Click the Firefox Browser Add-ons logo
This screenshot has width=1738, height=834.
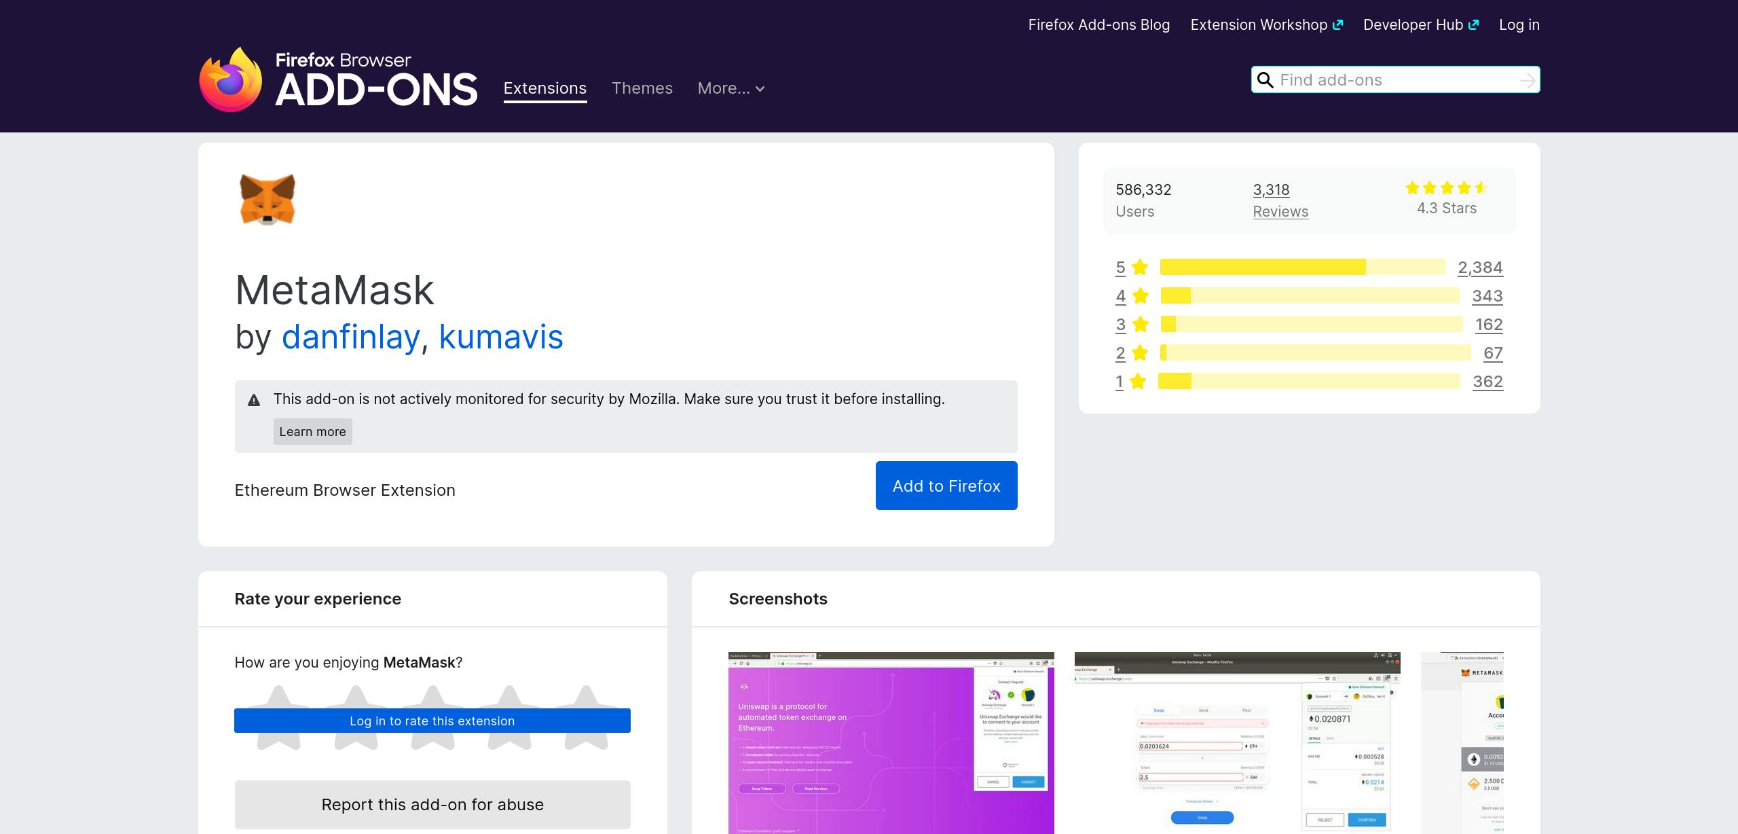tap(338, 79)
